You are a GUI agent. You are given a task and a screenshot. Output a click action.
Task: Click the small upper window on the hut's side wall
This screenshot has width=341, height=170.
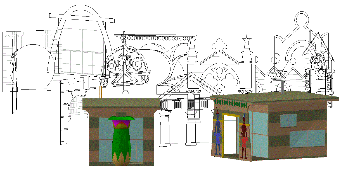pos(288,120)
